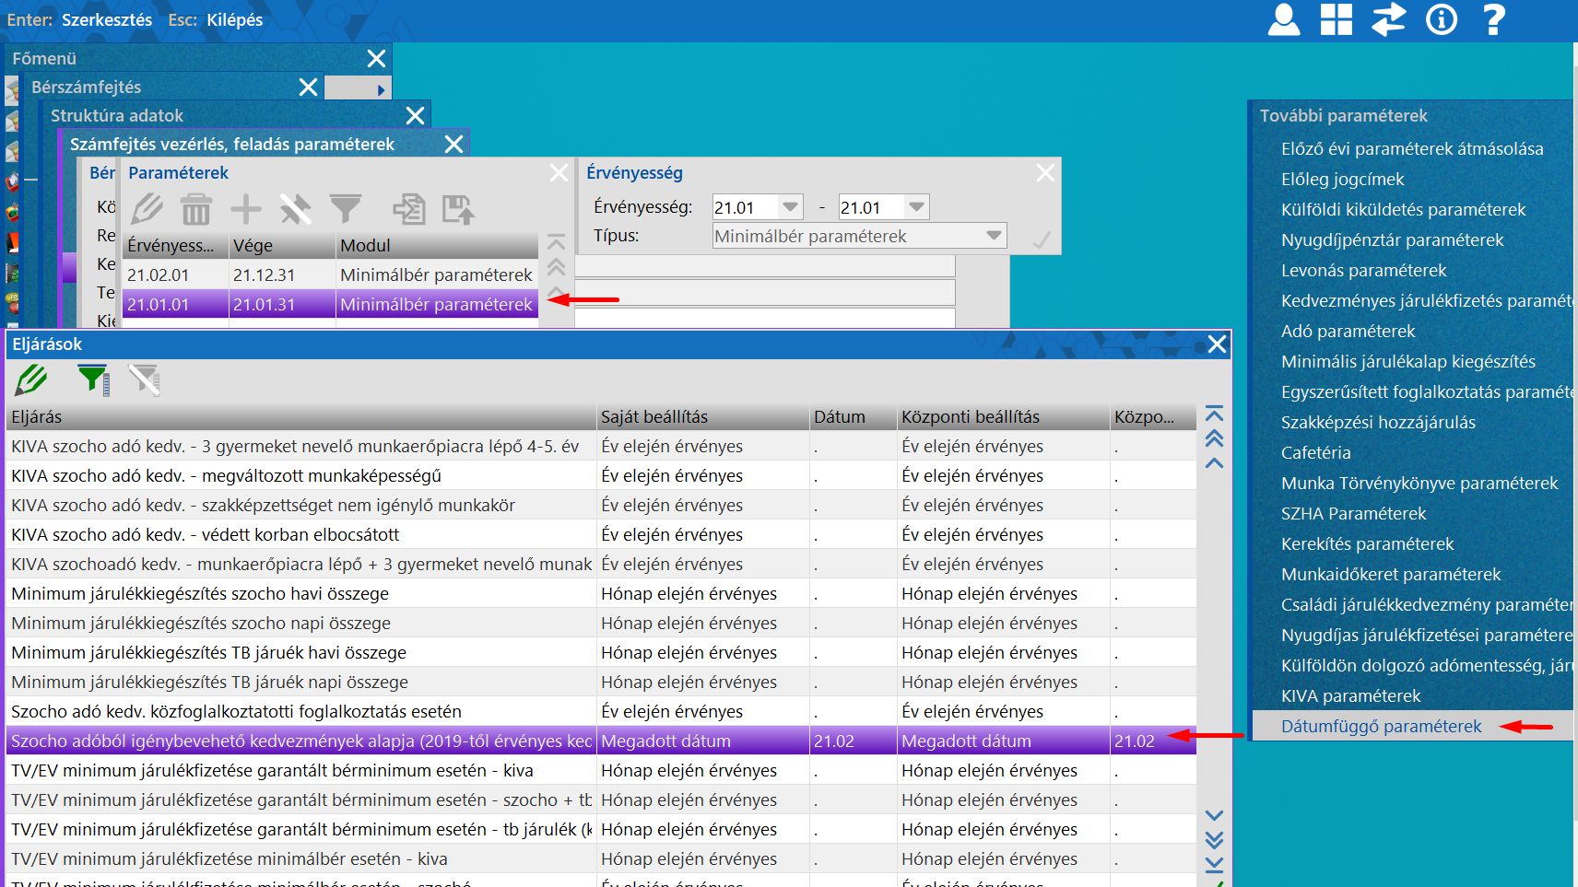The height and width of the screenshot is (887, 1578).
Task: Sort by the Saját beállítás column header
Action: tap(703, 416)
